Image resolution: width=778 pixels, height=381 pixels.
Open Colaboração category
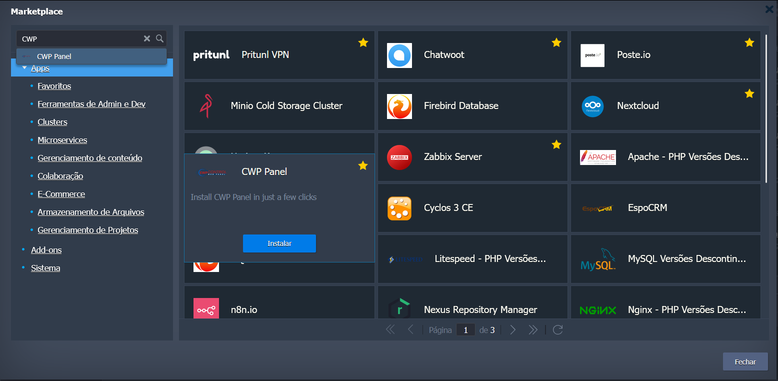pos(60,176)
